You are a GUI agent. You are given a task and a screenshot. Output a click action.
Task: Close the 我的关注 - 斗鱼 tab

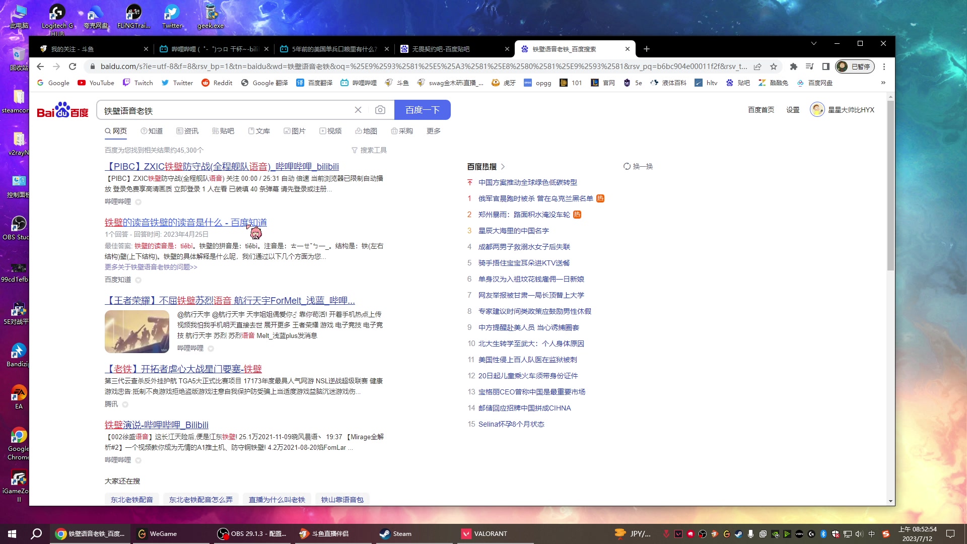[146, 49]
